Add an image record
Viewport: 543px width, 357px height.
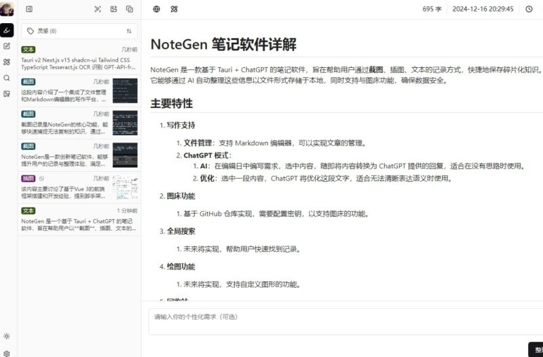tap(113, 9)
